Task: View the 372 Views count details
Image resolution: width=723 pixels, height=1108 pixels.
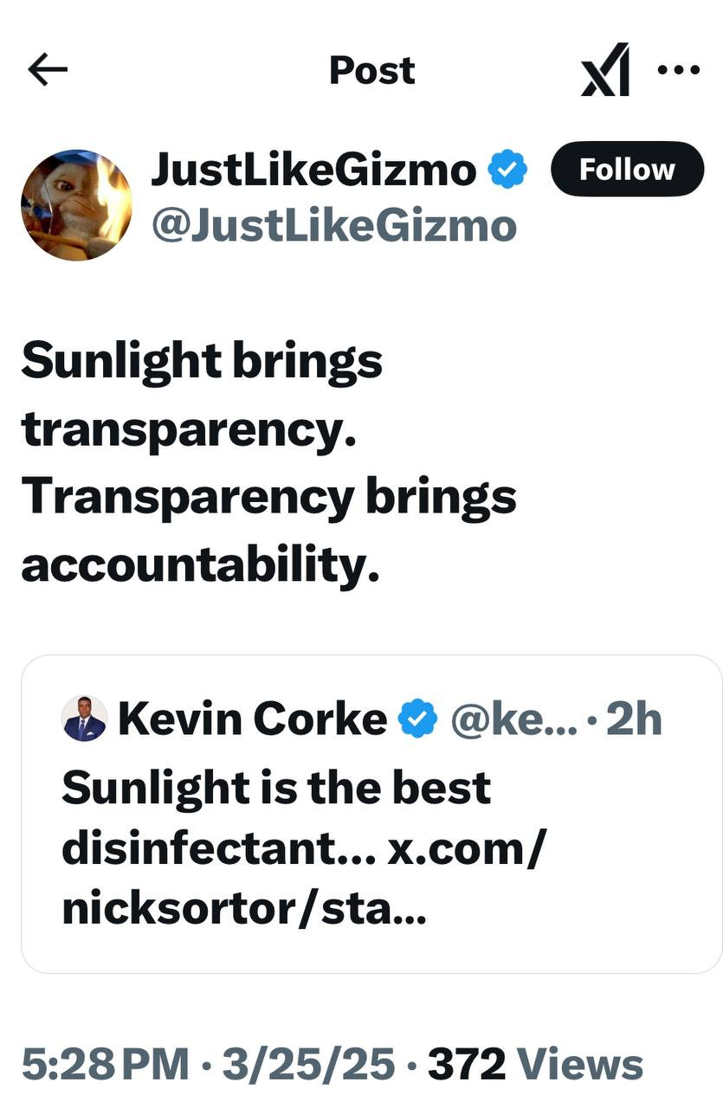Action: [x=535, y=1065]
